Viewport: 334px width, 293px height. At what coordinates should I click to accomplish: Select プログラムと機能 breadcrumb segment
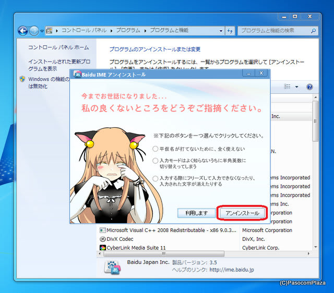point(169,30)
